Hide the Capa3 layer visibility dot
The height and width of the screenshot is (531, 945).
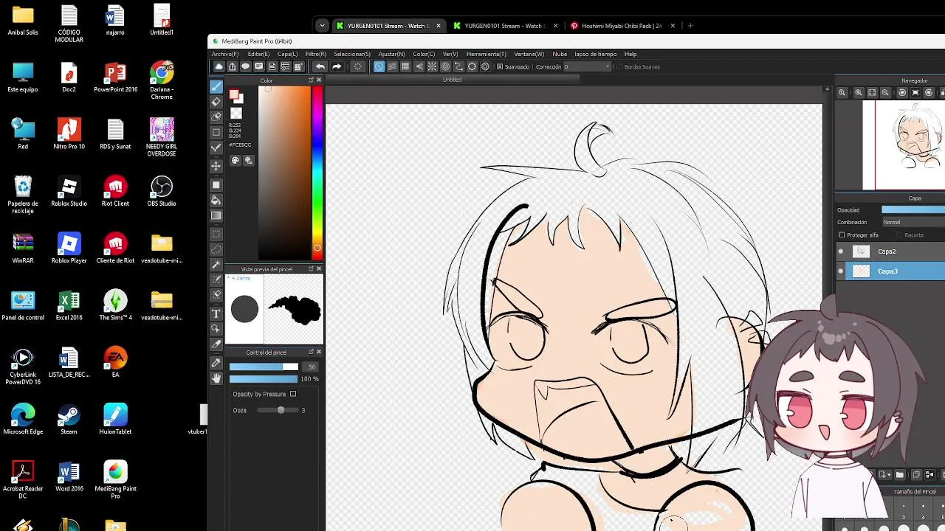pos(840,271)
